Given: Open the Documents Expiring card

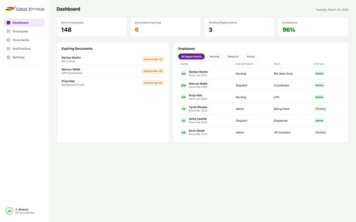Looking at the screenshot, I should click(x=165, y=27).
